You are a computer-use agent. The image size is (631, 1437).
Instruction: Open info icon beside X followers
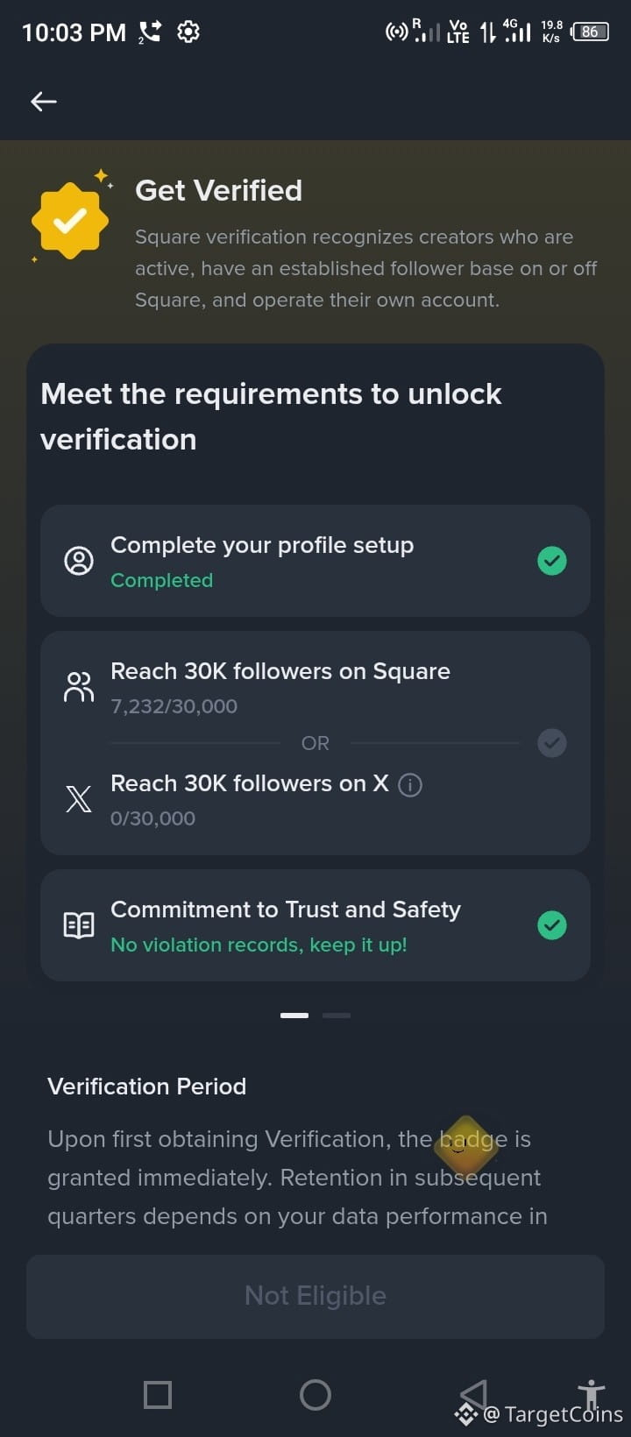coord(410,784)
